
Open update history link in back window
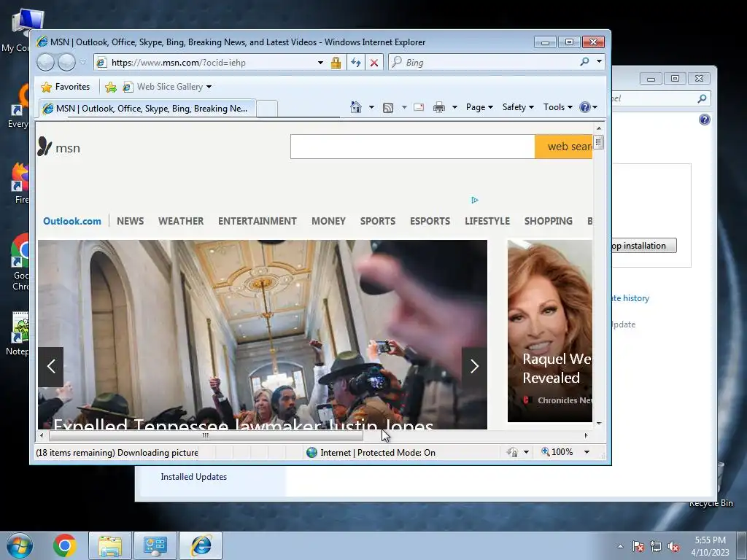[630, 298]
